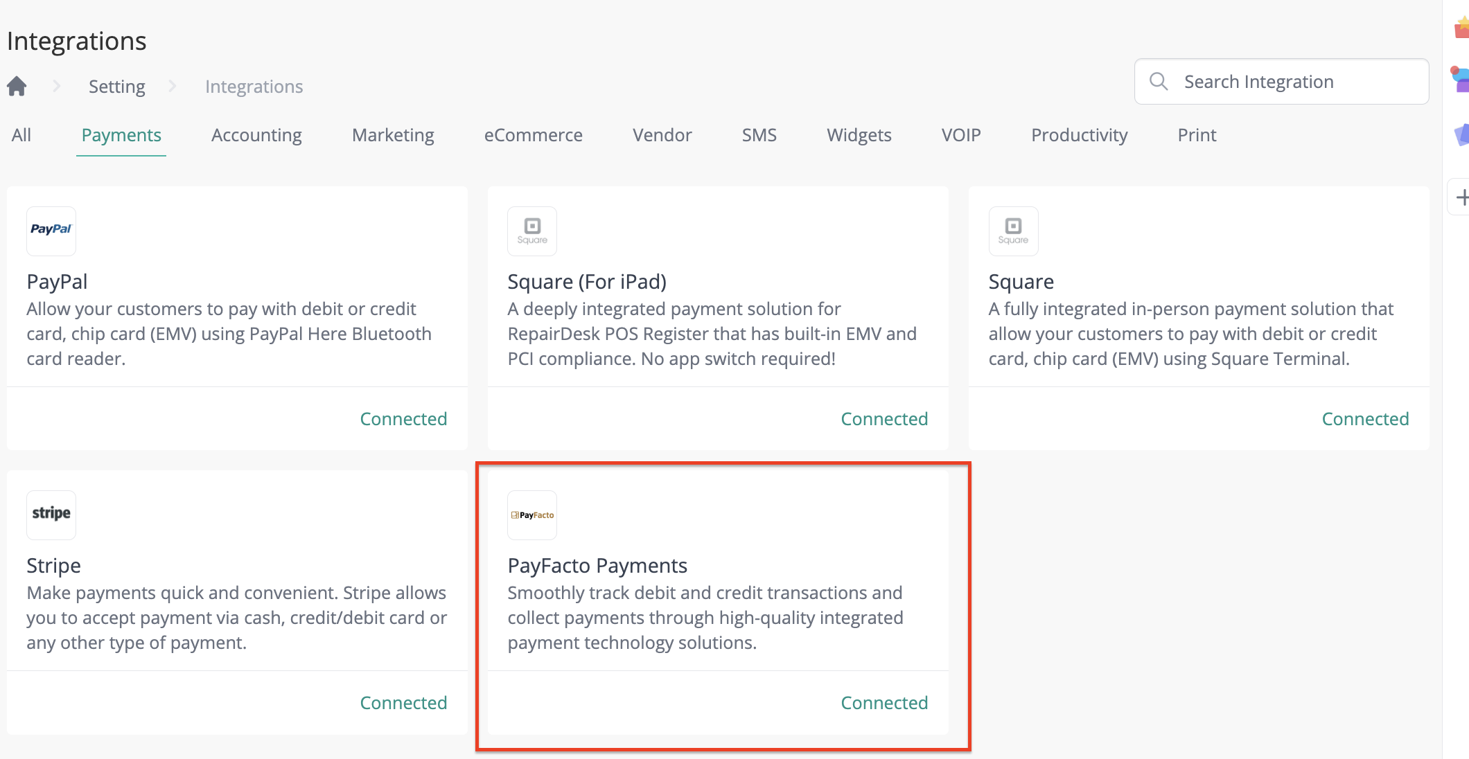
Task: Open the Productivity tab
Action: pos(1080,135)
